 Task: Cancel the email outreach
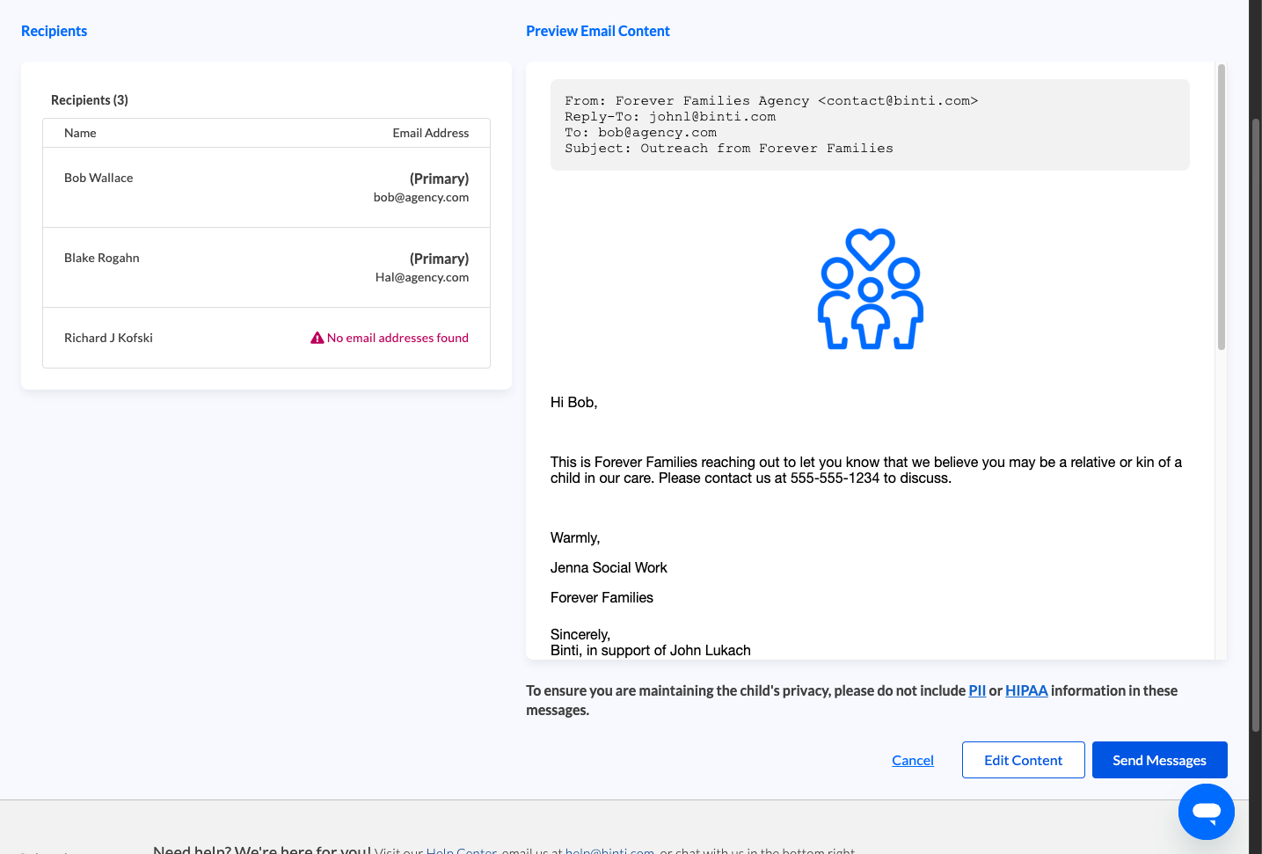pyautogui.click(x=913, y=760)
